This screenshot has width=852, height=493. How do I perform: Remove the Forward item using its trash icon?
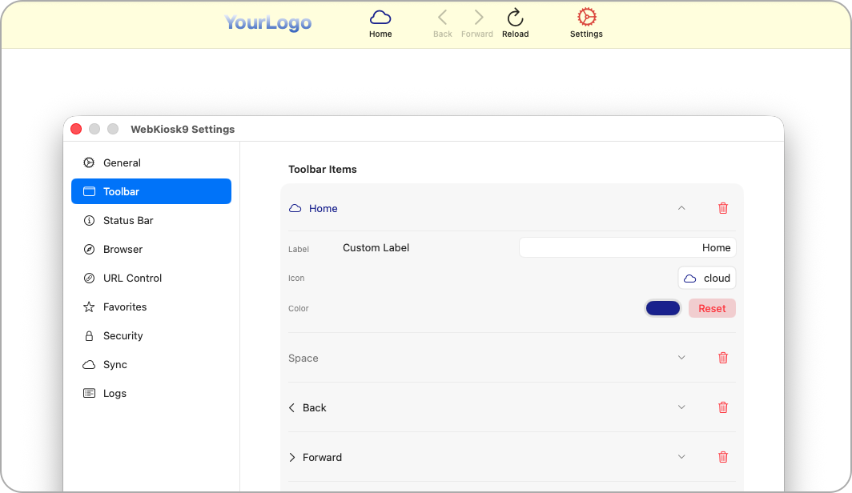point(723,457)
